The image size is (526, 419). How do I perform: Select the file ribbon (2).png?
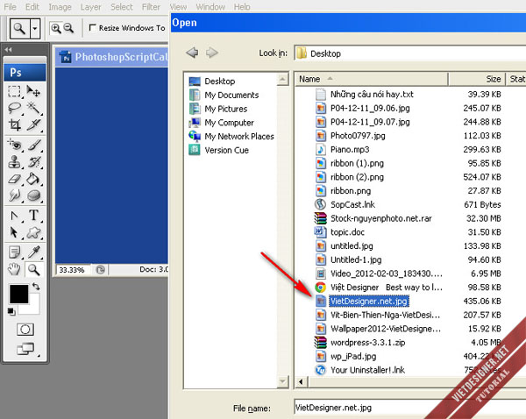[x=357, y=177]
